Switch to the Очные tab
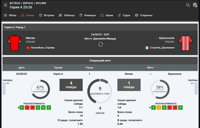Image resolution: width=200 pixels, height=128 pixels. (28, 15)
